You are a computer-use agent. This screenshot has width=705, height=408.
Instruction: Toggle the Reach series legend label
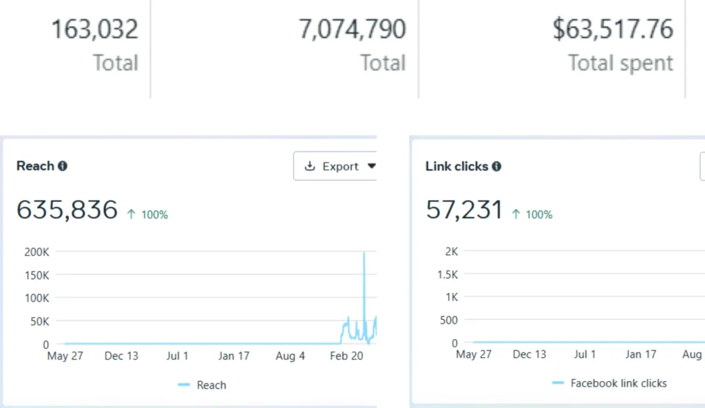(211, 385)
